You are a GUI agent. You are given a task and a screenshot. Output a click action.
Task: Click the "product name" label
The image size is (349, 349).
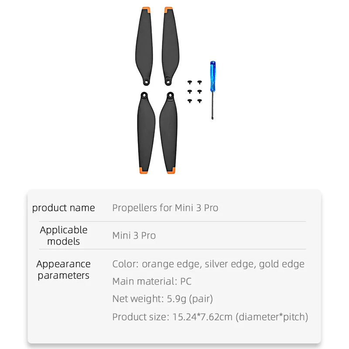(64, 208)
